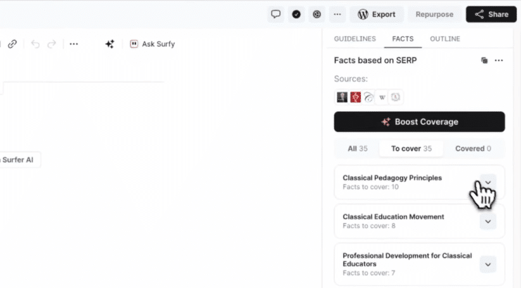Undo the last edit
The width and height of the screenshot is (521, 288).
(x=35, y=44)
